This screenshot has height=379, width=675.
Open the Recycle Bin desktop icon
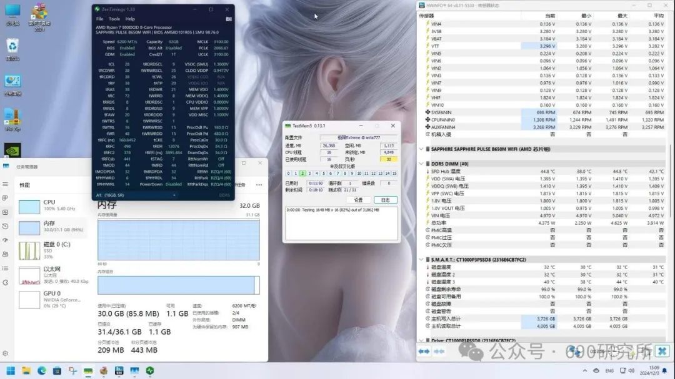click(x=12, y=49)
